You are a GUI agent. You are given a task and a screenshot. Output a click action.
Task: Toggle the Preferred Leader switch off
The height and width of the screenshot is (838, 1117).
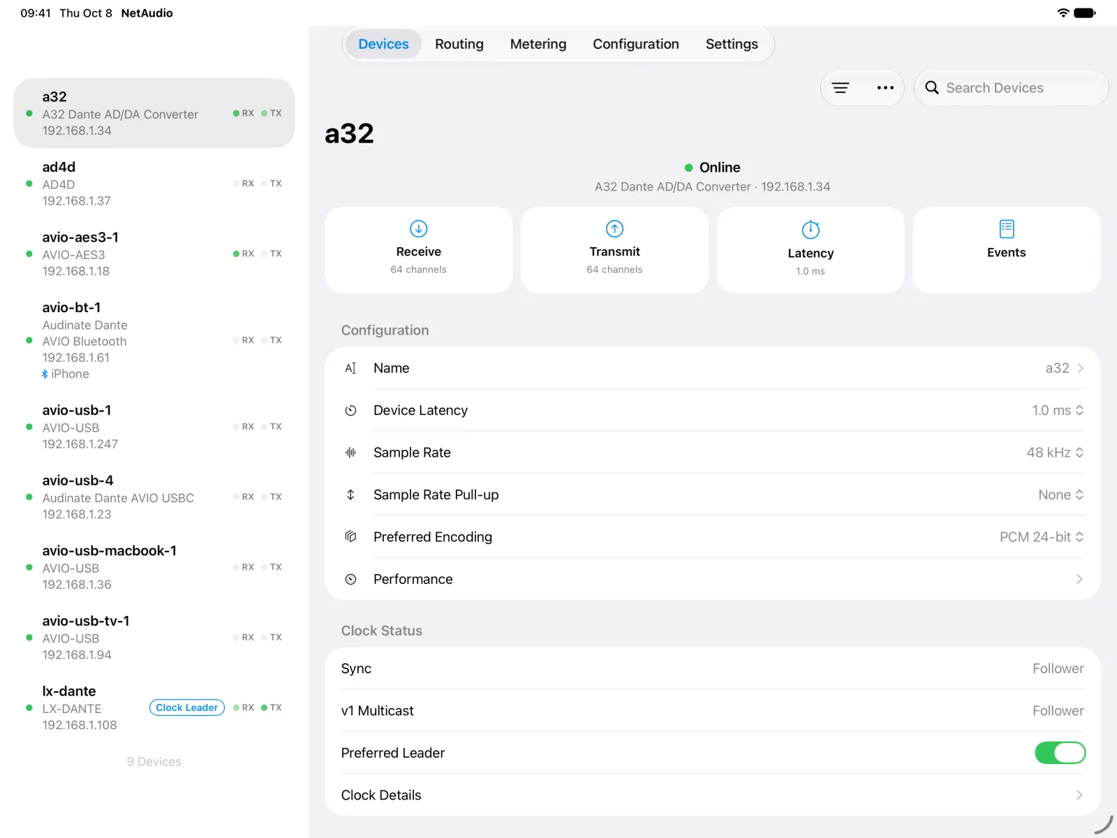point(1060,753)
